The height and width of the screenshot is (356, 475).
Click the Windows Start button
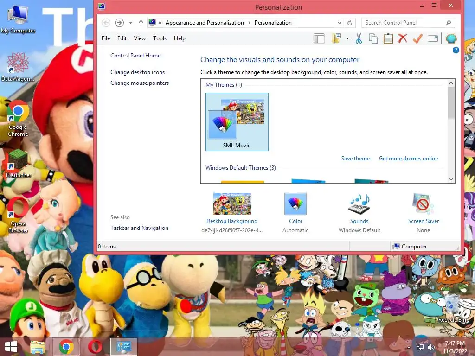pyautogui.click(x=11, y=347)
